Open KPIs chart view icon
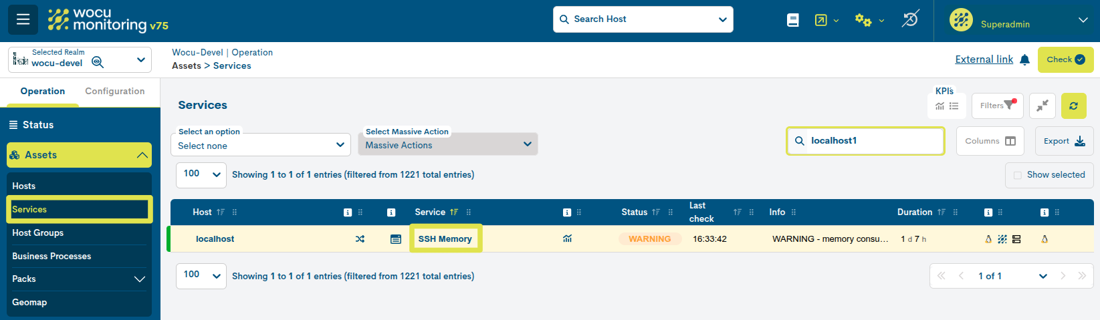This screenshot has width=1100, height=320. point(940,106)
